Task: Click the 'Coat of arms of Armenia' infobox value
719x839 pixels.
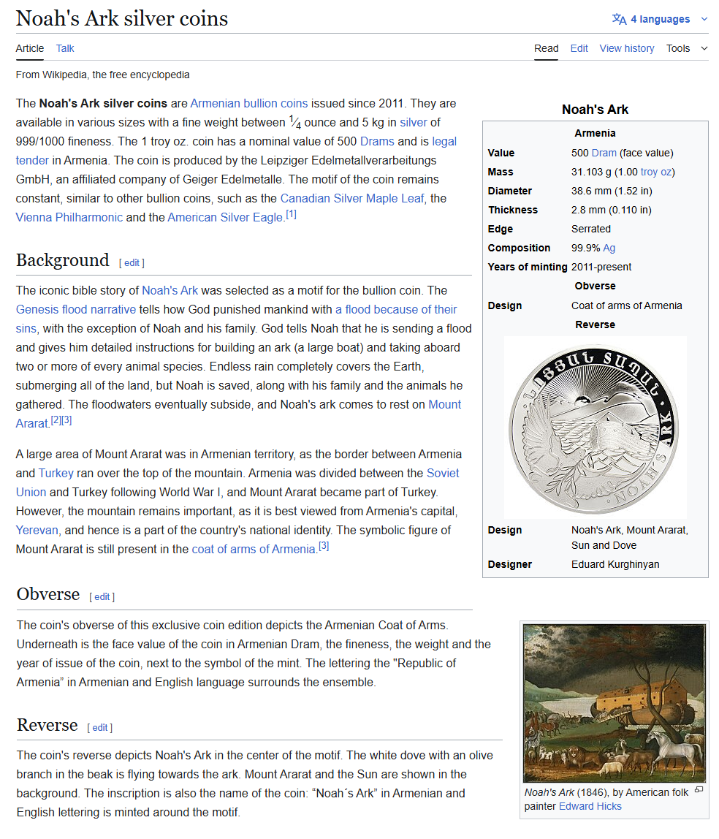Action: pyautogui.click(x=626, y=306)
